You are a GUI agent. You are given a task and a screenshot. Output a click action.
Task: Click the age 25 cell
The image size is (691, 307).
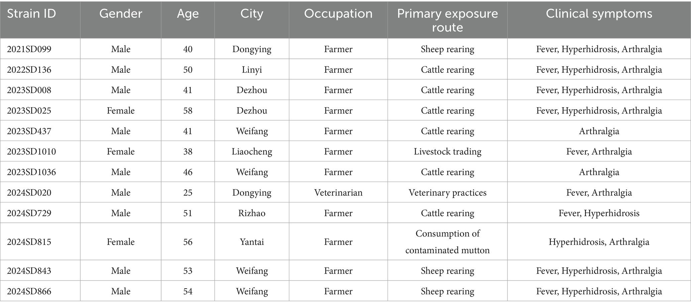coord(188,193)
